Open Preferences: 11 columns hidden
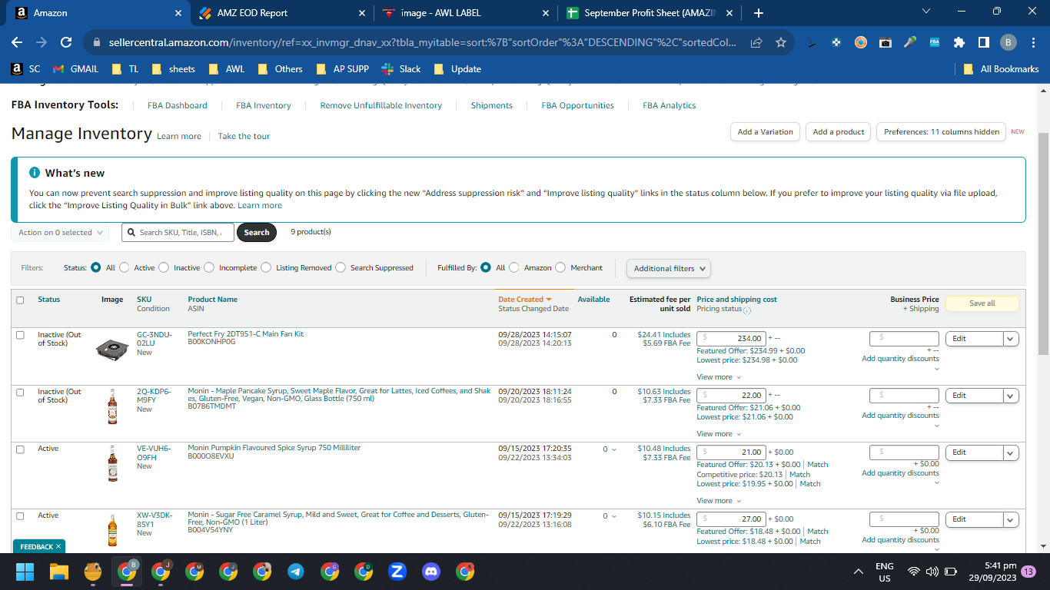The image size is (1050, 590). tap(941, 132)
